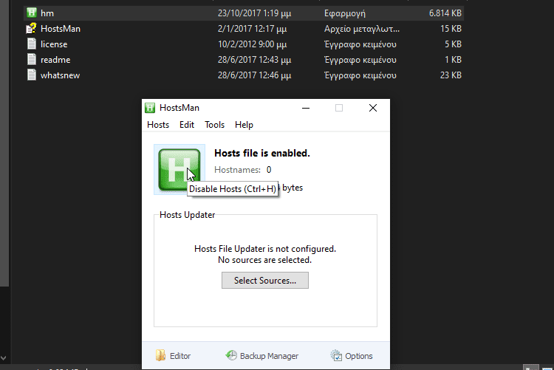Click the type 'Αρχείο μεταγλωτ...' cell
The height and width of the screenshot is (370, 554).
click(x=362, y=29)
